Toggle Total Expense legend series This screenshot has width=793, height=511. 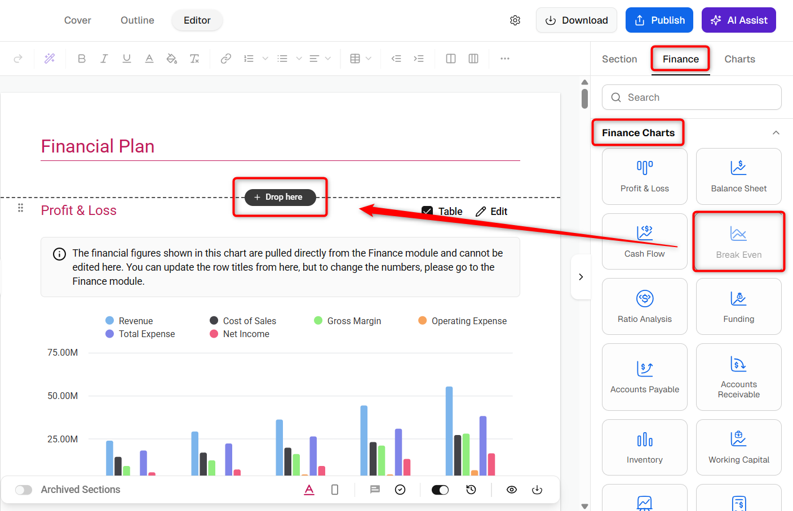[x=140, y=334]
